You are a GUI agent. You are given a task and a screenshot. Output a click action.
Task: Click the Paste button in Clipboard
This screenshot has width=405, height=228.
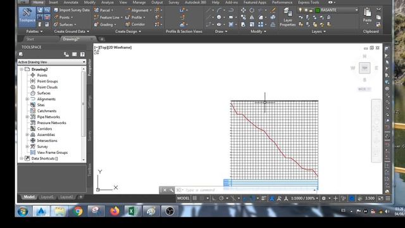click(367, 15)
